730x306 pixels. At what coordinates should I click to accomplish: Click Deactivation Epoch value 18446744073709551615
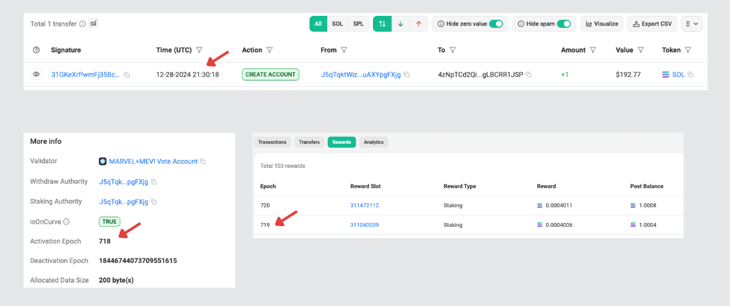(x=138, y=260)
